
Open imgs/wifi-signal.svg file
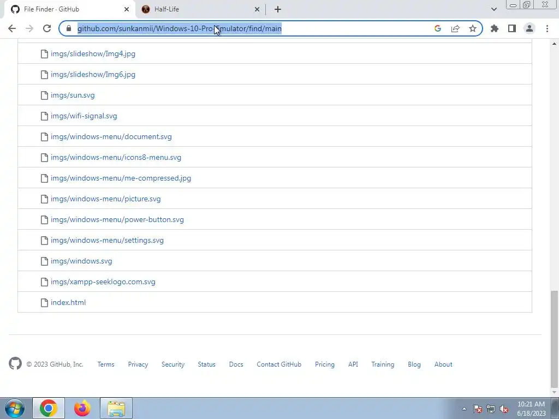click(x=84, y=116)
